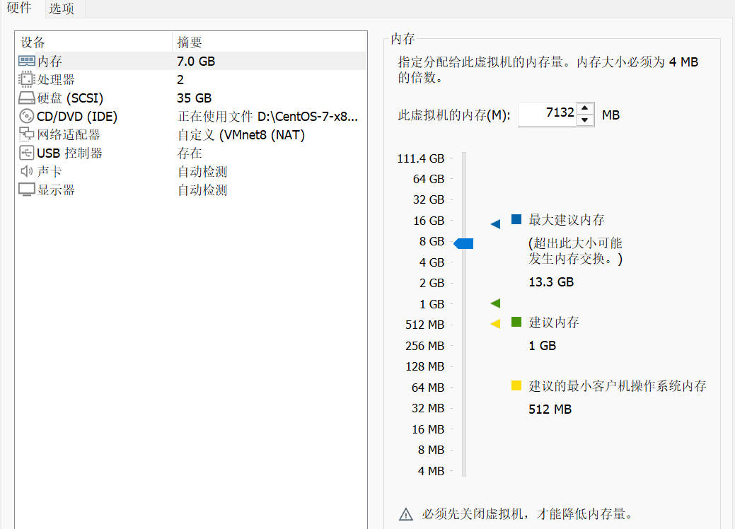Click the 自定义 (VMnet8 (NAT) summary

241,135
